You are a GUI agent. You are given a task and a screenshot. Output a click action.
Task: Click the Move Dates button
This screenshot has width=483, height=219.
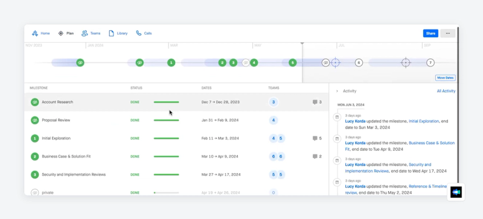[445, 78]
